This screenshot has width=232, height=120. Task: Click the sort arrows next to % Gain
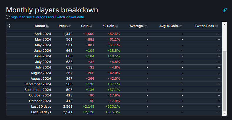(117, 26)
